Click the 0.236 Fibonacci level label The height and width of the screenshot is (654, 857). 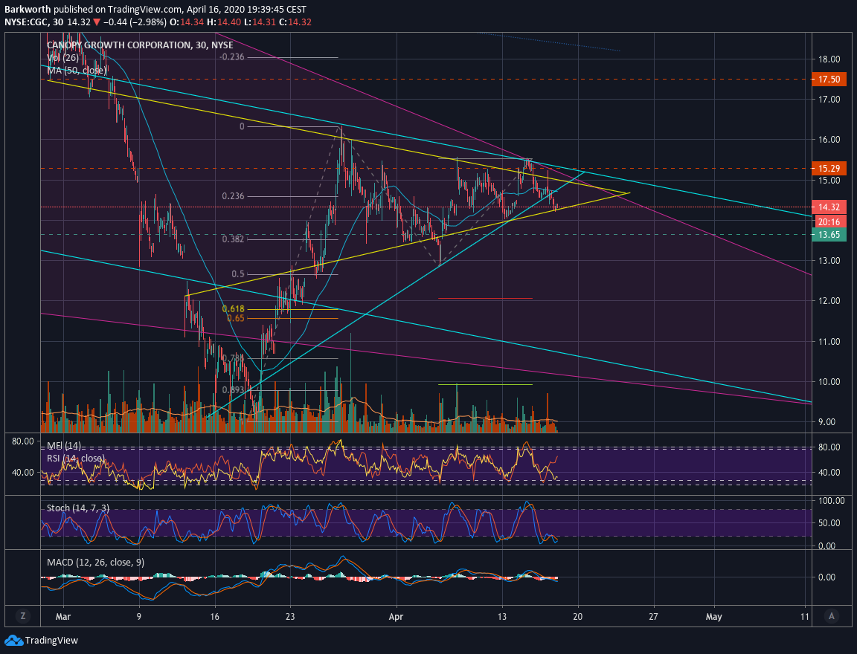[x=234, y=196]
